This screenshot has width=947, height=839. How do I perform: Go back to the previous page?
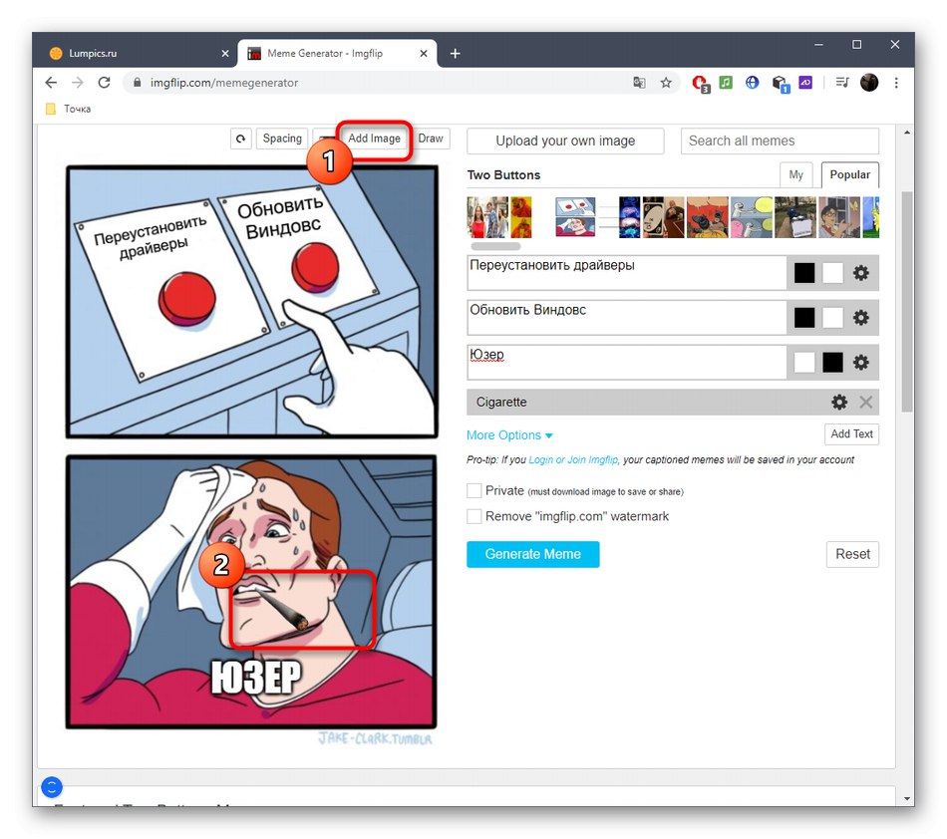click(51, 83)
